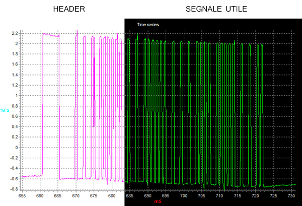Click the 685 time axis tick label
Screen dimensions: 302x206
tap(129, 194)
